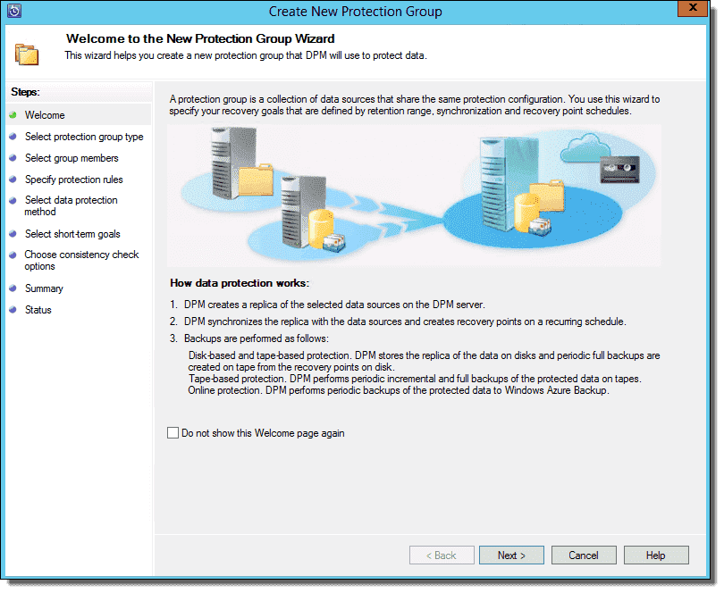Go to Select group members step

[x=72, y=158]
